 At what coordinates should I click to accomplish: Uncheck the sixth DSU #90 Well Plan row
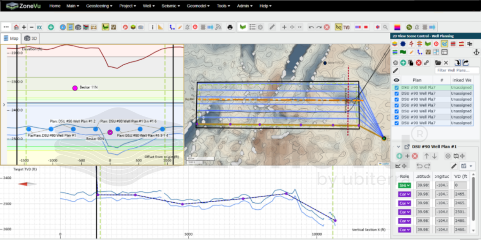point(396,117)
